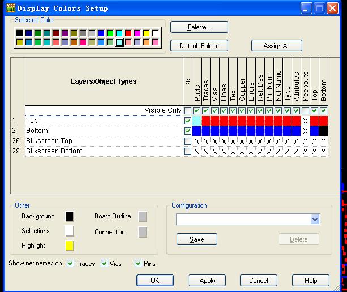Image resolution: width=347 pixels, height=292 pixels.
Task: Uncheck show net names on Pins
Action: pos(138,263)
